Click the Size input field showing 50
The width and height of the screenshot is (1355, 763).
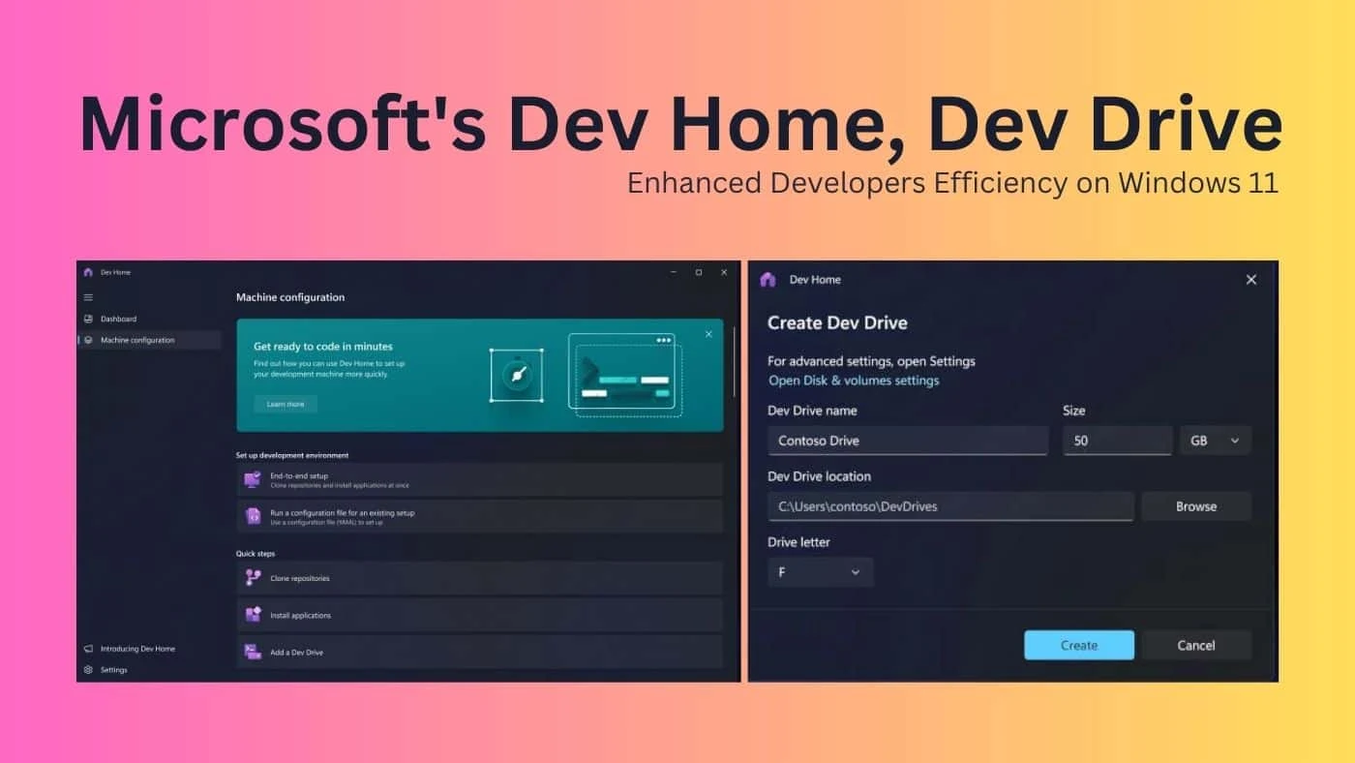click(x=1118, y=441)
